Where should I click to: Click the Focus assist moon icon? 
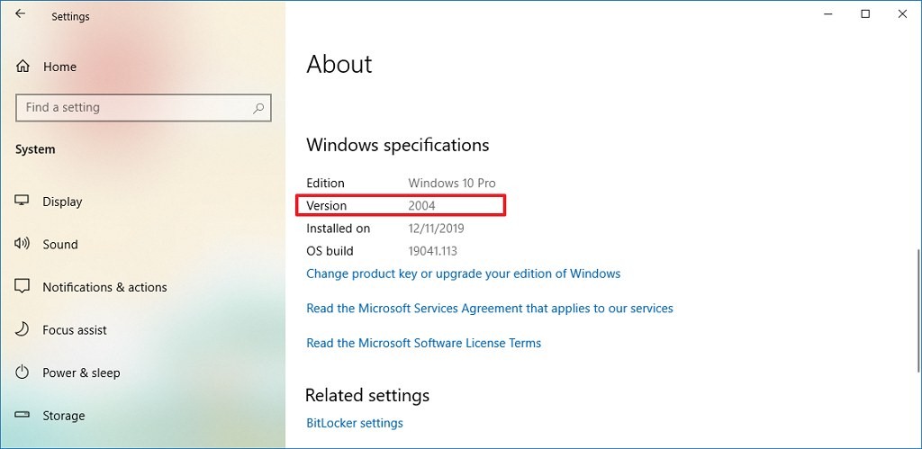coord(22,329)
